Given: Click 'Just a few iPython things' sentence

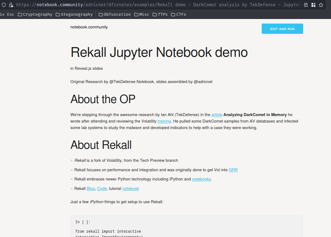Looking at the screenshot, I should 117,202.
